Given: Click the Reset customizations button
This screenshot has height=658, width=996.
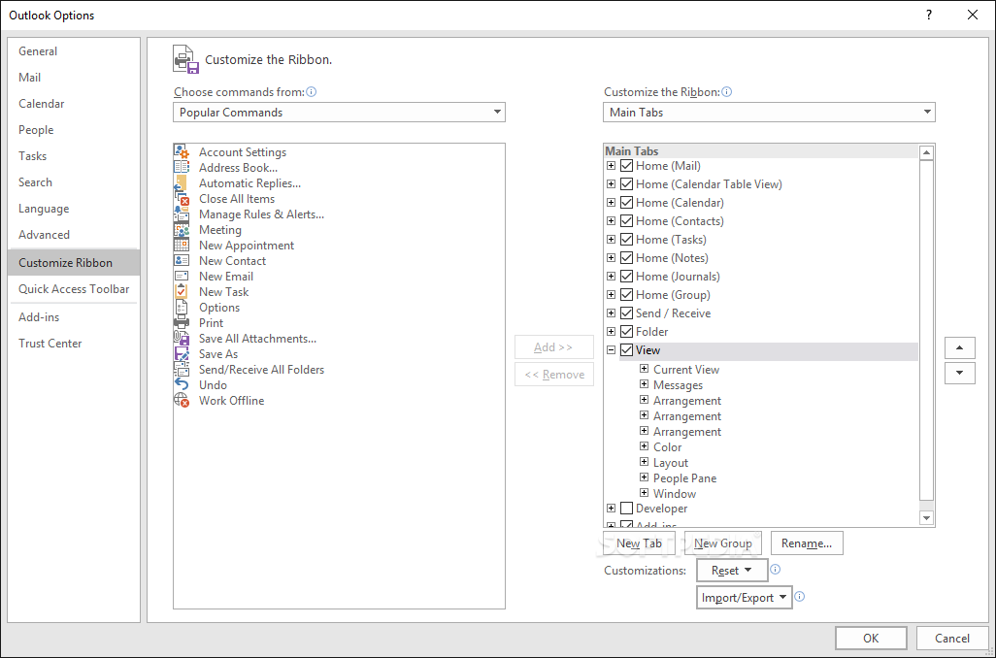Looking at the screenshot, I should click(x=732, y=571).
